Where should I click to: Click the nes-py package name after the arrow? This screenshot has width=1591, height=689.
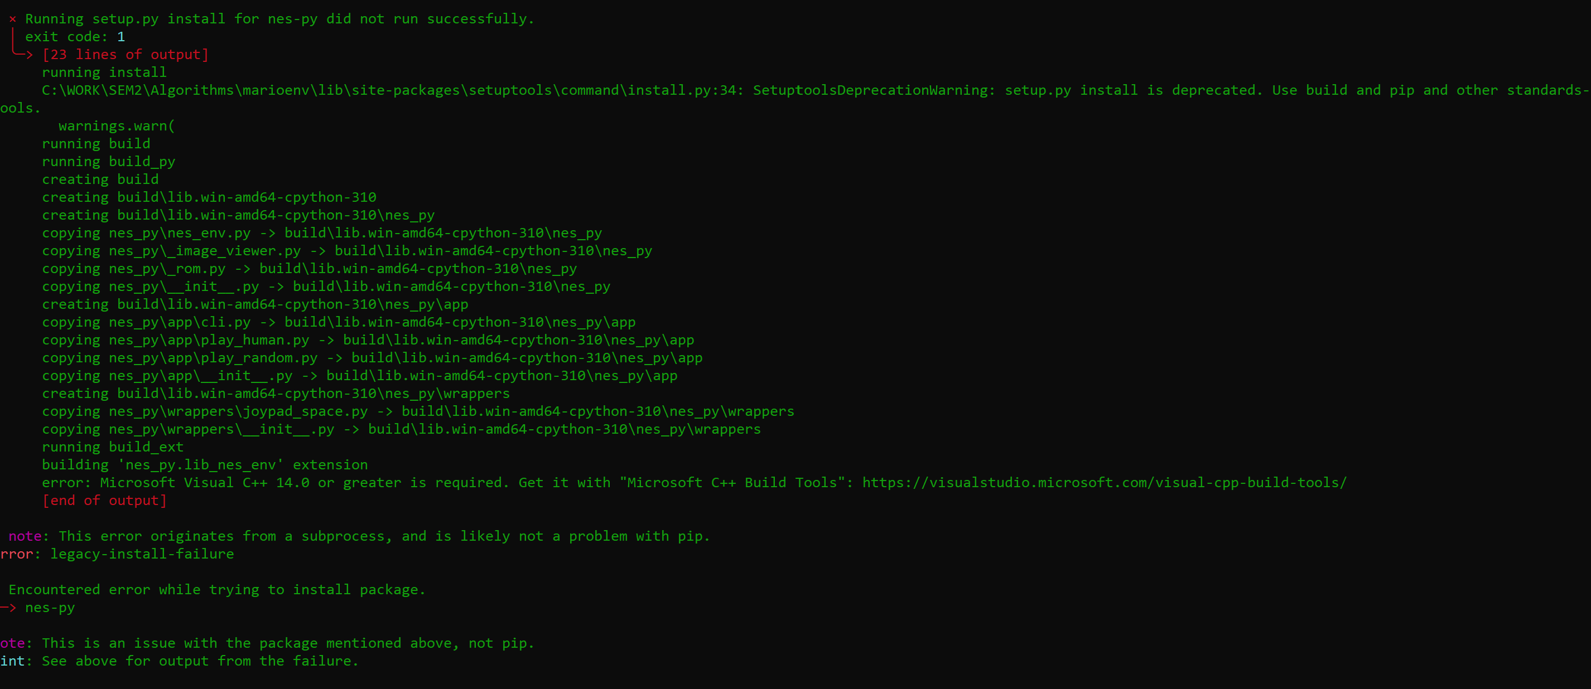50,608
